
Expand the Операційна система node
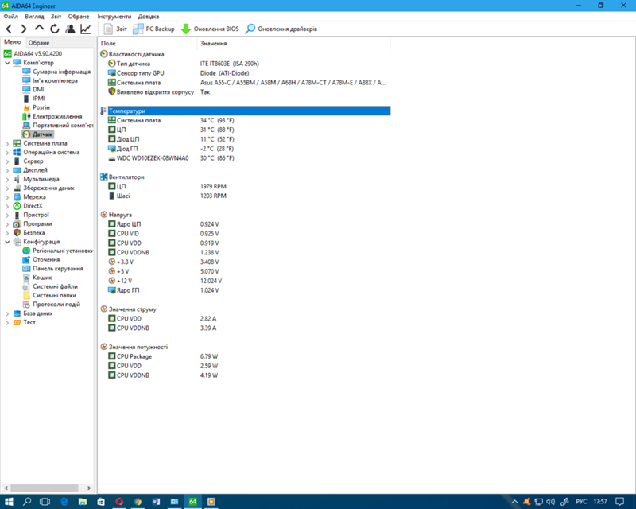[x=7, y=152]
